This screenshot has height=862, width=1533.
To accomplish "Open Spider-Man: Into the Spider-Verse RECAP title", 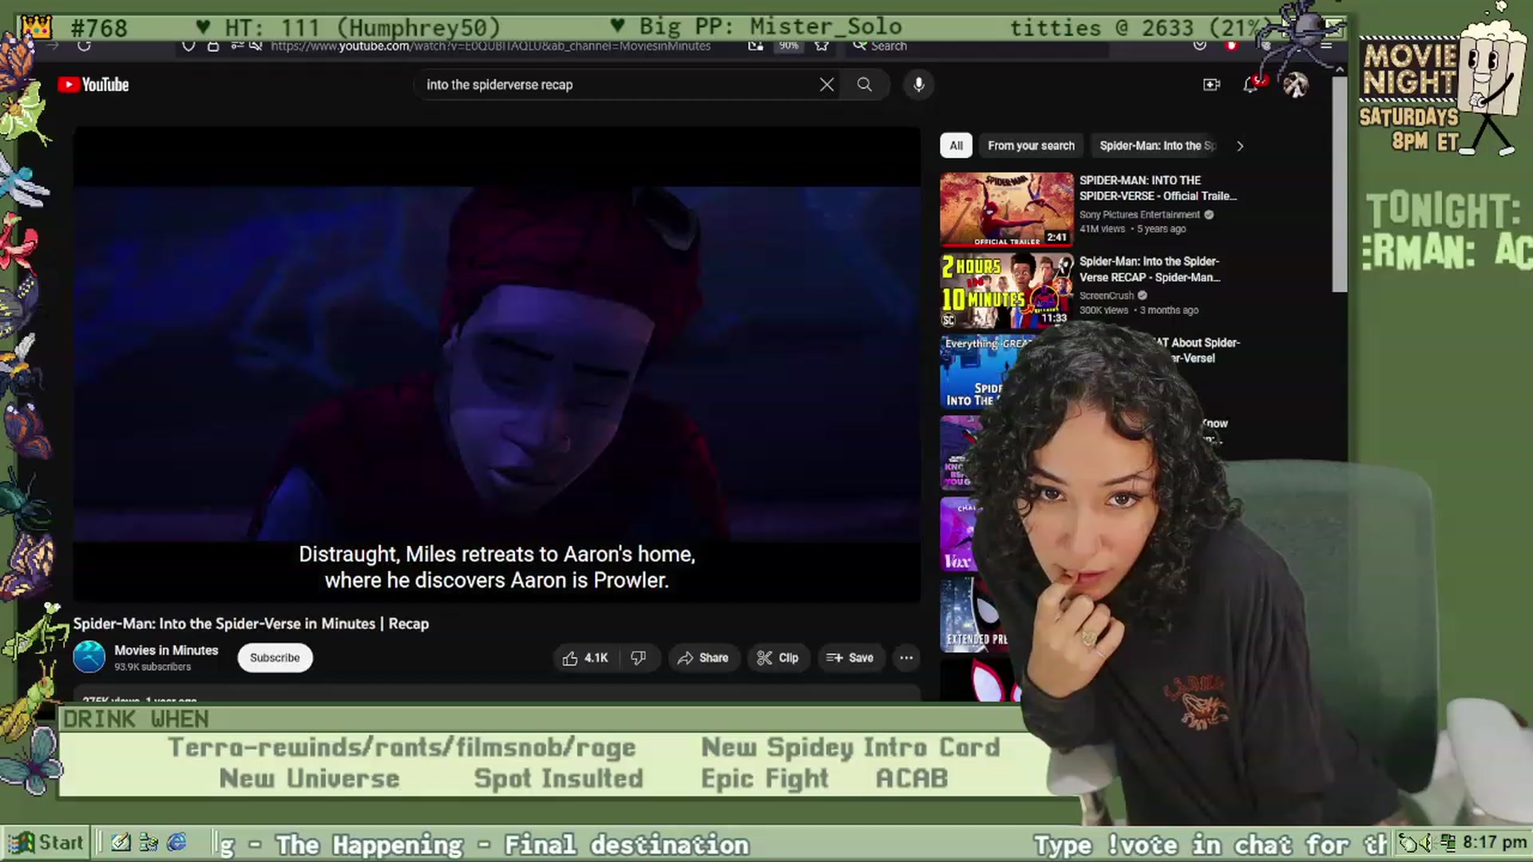I will pos(1150,270).
